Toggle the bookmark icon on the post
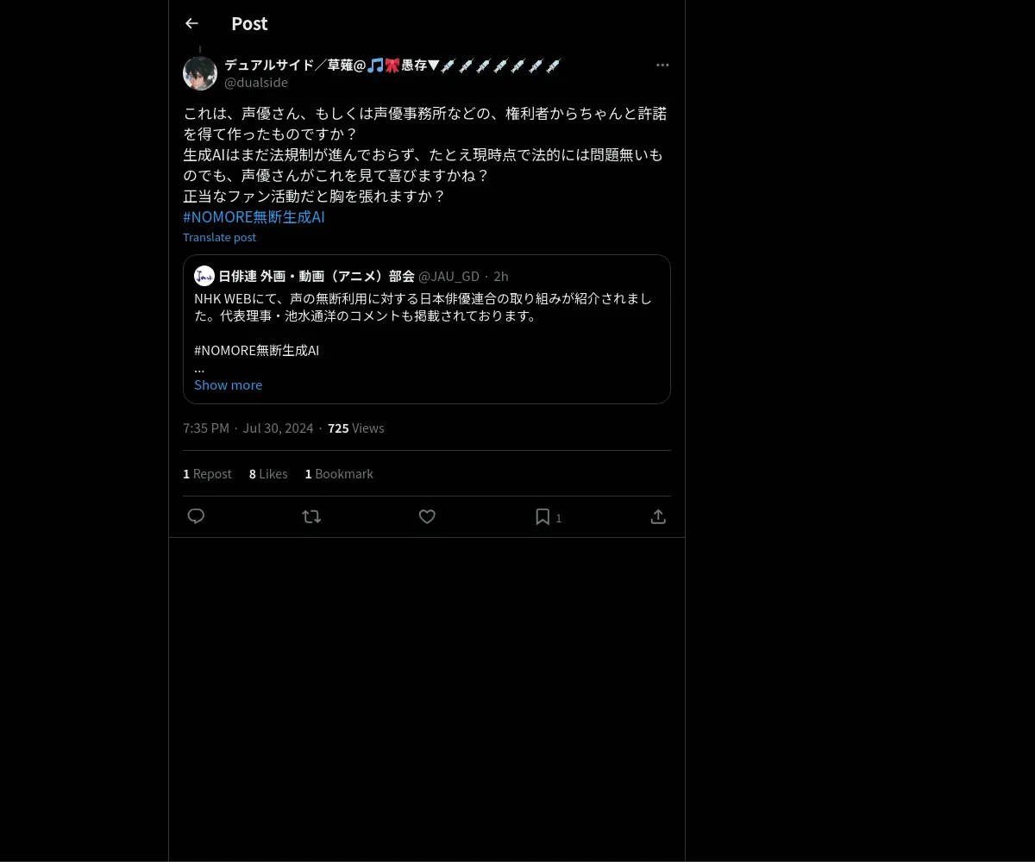The height and width of the screenshot is (862, 1035). 543,516
